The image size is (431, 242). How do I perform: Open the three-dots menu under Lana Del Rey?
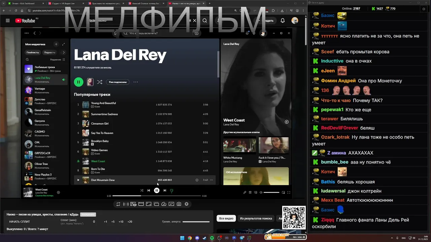[136, 82]
